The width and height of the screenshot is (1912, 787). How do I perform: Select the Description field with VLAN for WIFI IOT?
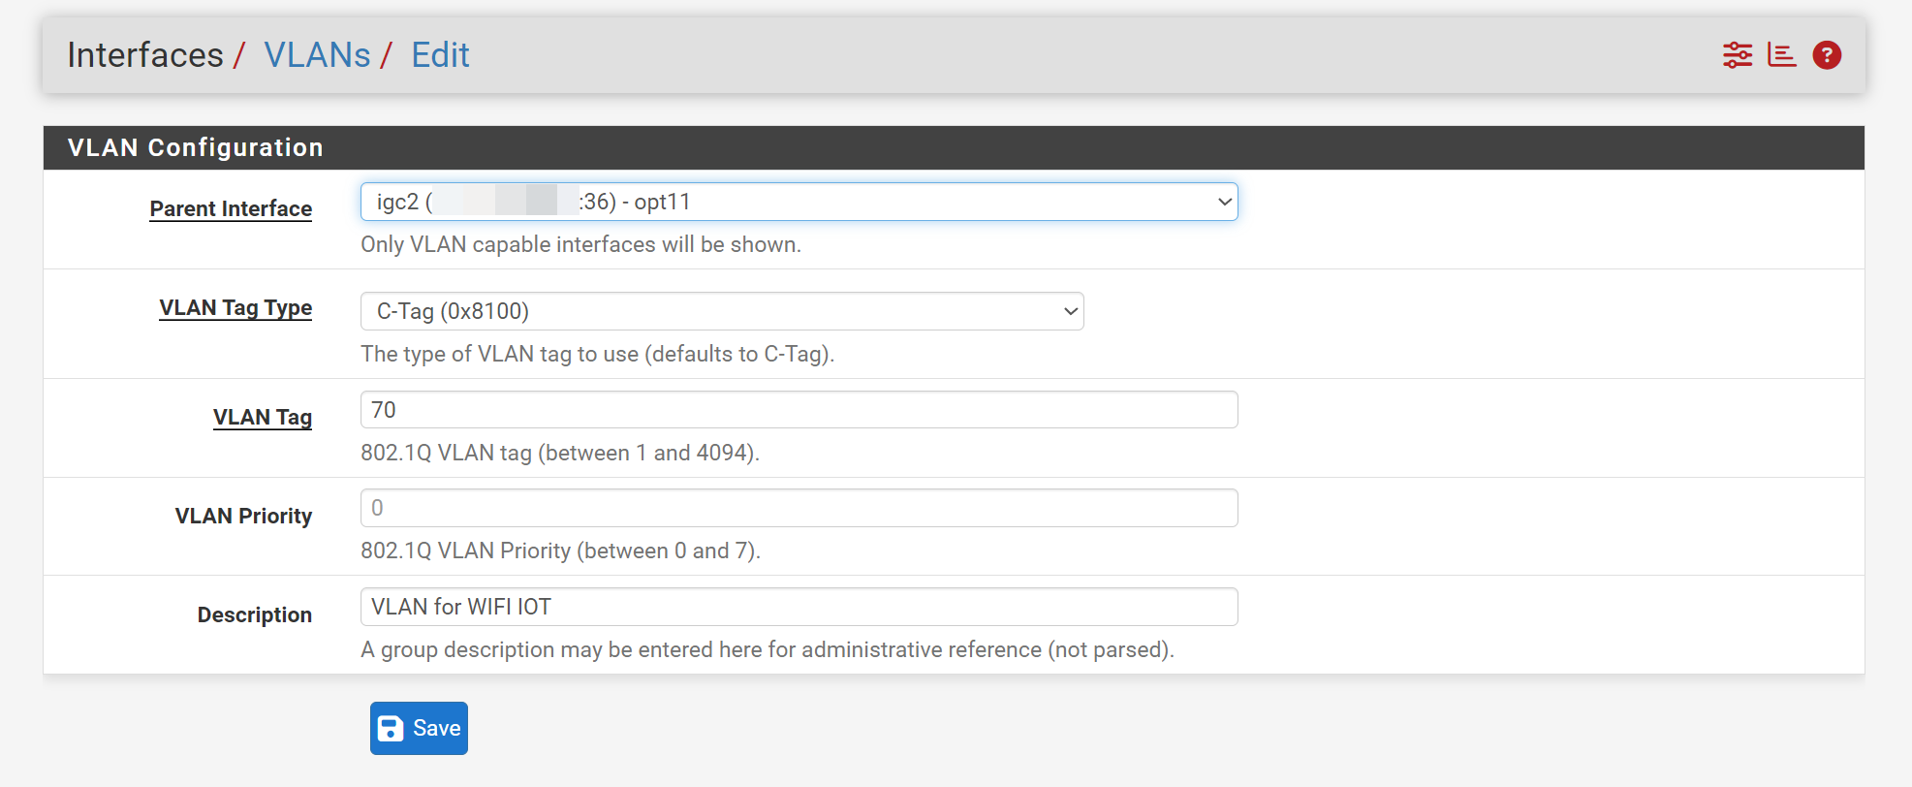798,607
